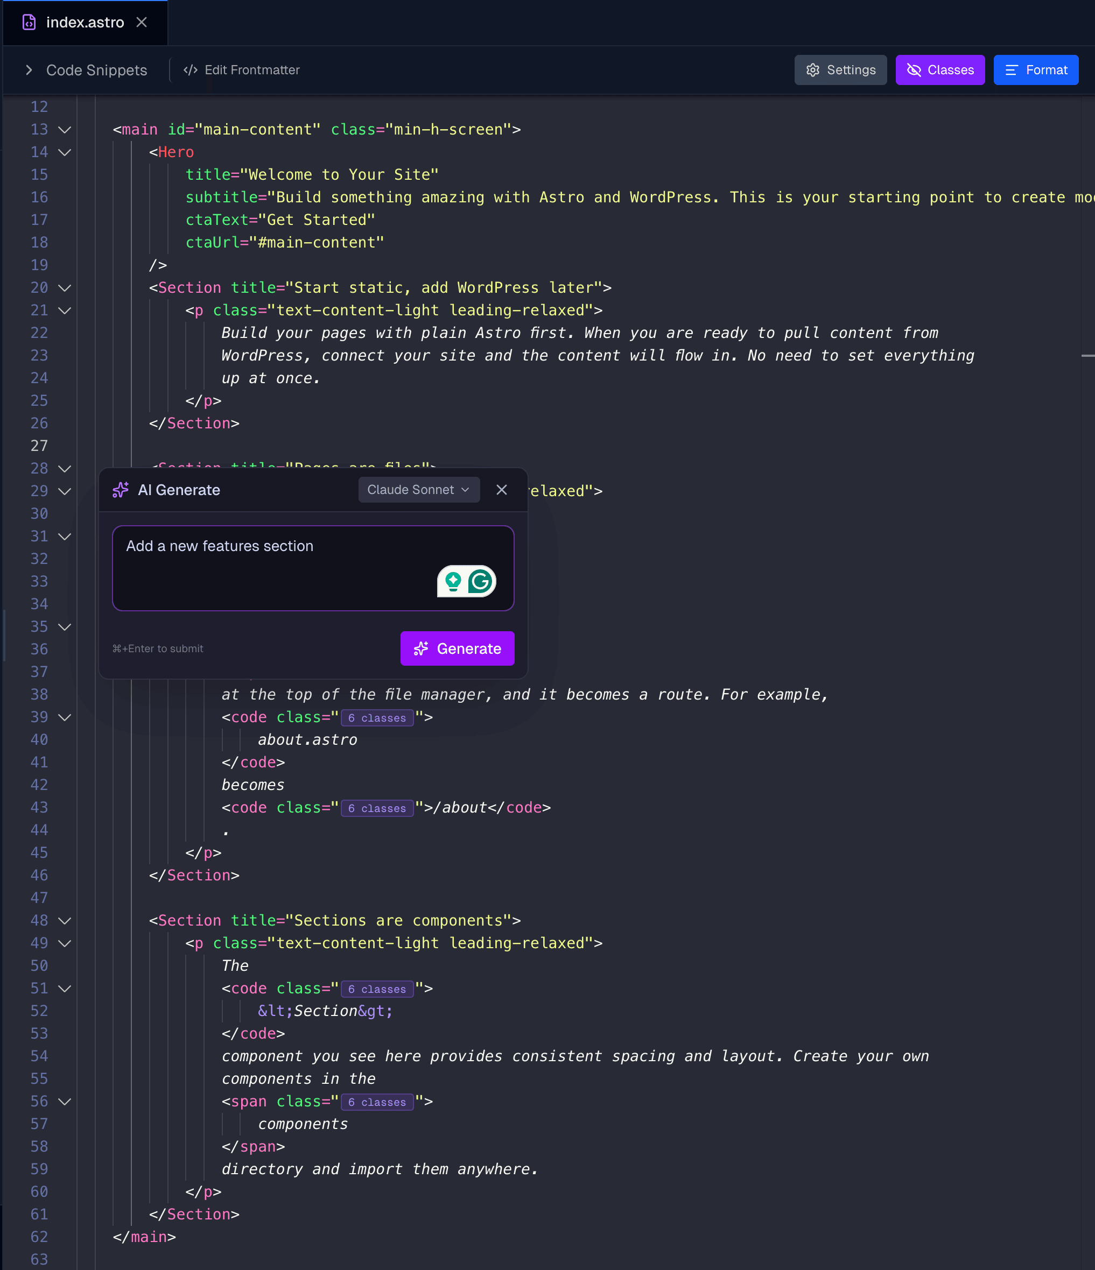Collapse the Section fold at line 20
1095x1270 pixels.
click(x=65, y=287)
